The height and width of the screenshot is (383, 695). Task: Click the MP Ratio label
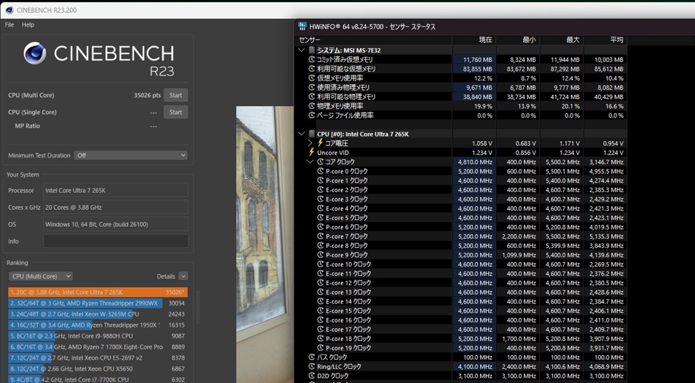[x=27, y=126]
